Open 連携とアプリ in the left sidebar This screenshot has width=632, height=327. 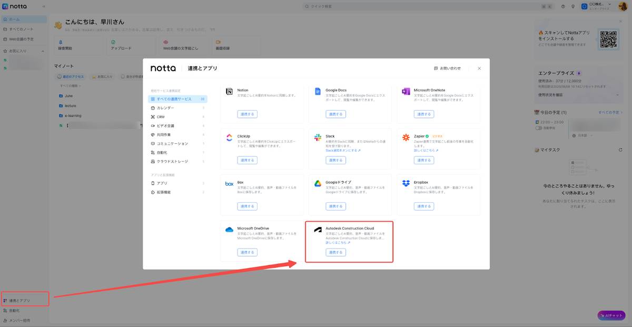[25, 301]
